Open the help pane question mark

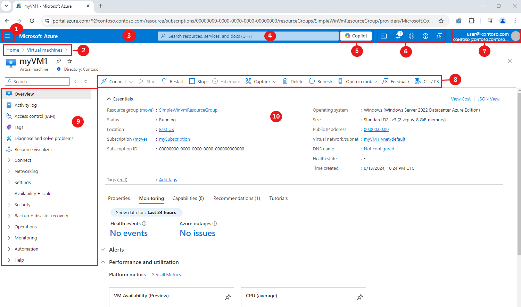(425, 36)
